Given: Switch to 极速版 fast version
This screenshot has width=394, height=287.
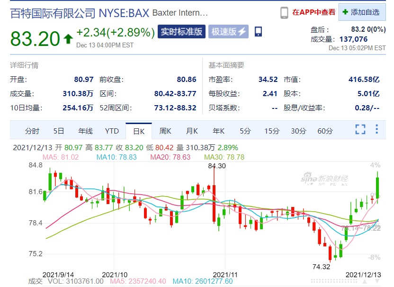Looking at the screenshot, I should [x=228, y=32].
